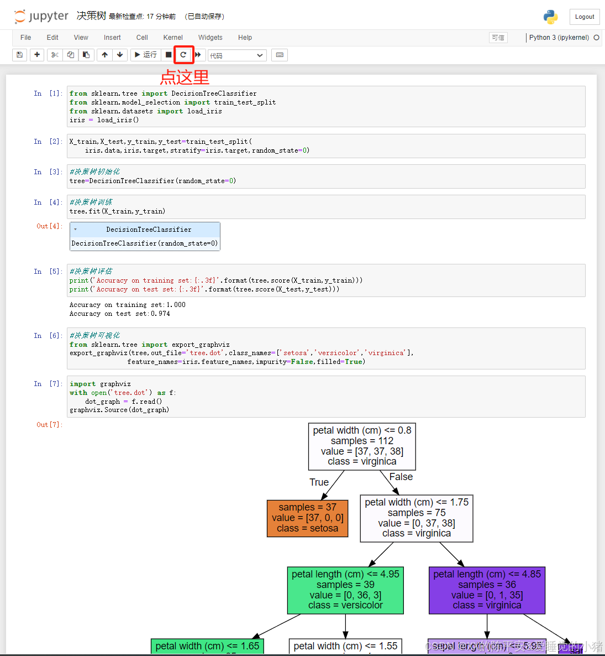The image size is (605, 656).
Task: Open the View menu
Action: click(81, 38)
